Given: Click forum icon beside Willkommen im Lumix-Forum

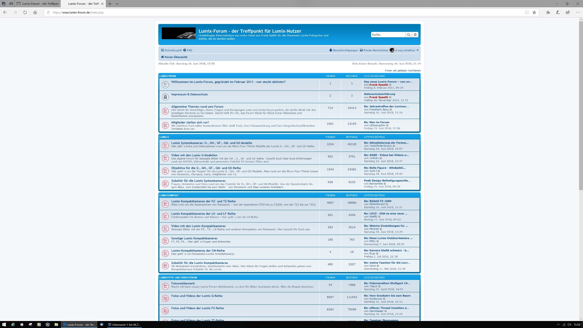Looking at the screenshot, I should pyautogui.click(x=165, y=85).
